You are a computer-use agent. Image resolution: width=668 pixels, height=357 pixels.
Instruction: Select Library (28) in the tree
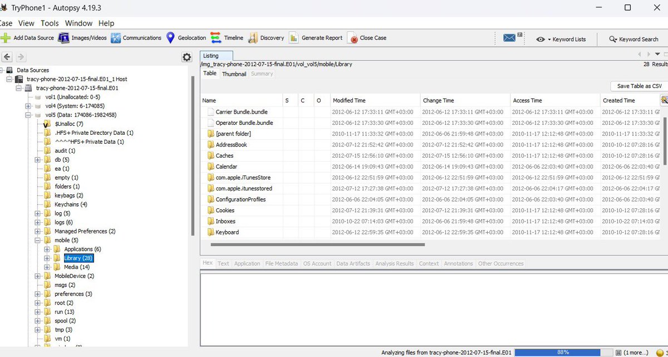pyautogui.click(x=78, y=258)
